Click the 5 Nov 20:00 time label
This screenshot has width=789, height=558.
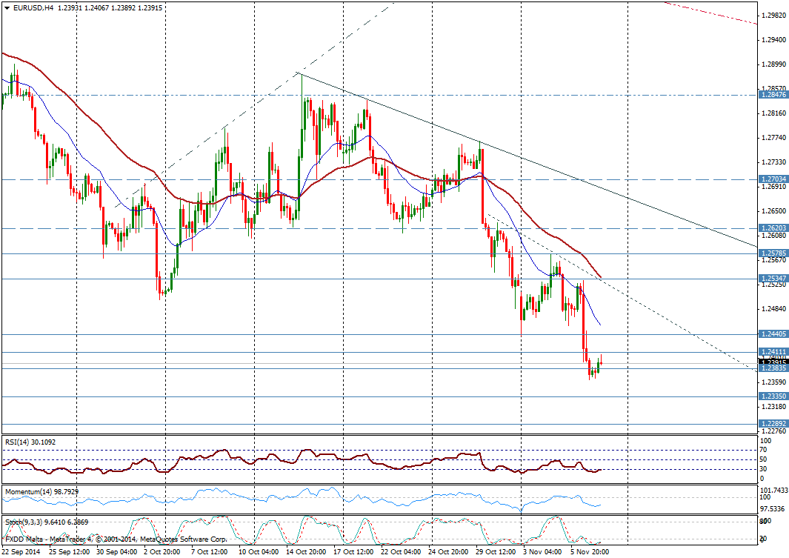[x=589, y=552]
